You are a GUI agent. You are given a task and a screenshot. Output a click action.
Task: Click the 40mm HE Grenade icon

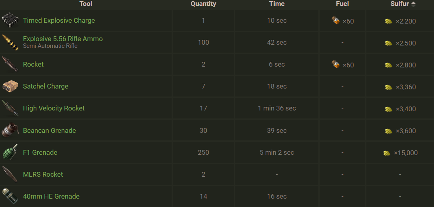coord(10,196)
